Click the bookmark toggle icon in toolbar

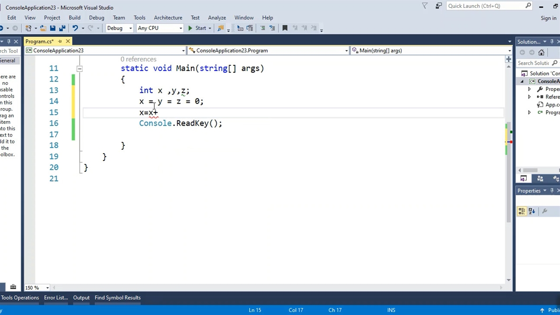285,28
